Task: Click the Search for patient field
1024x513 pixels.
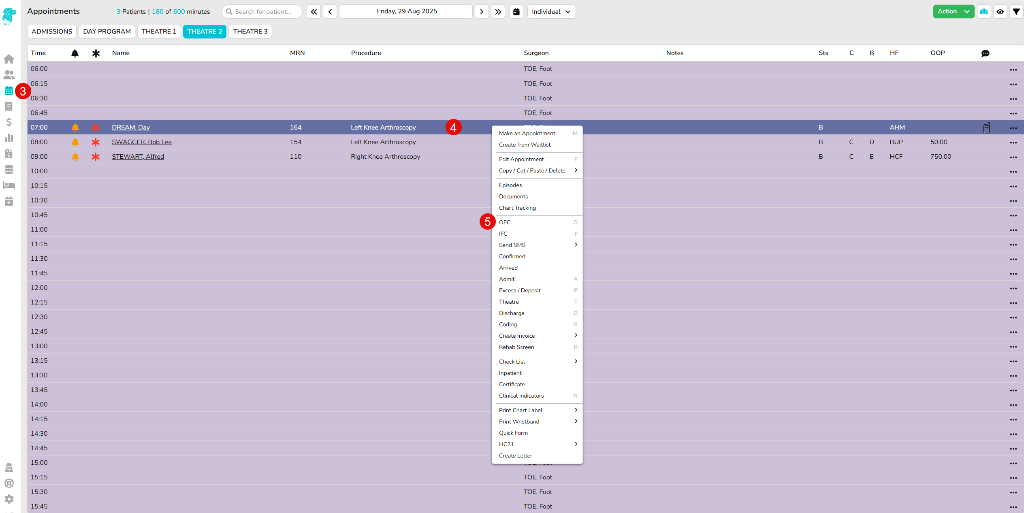Action: pos(262,12)
